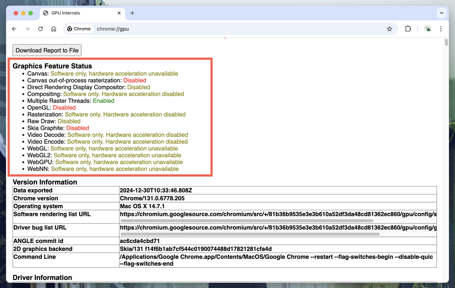Click the back navigation arrow
455x288 pixels.
point(14,29)
